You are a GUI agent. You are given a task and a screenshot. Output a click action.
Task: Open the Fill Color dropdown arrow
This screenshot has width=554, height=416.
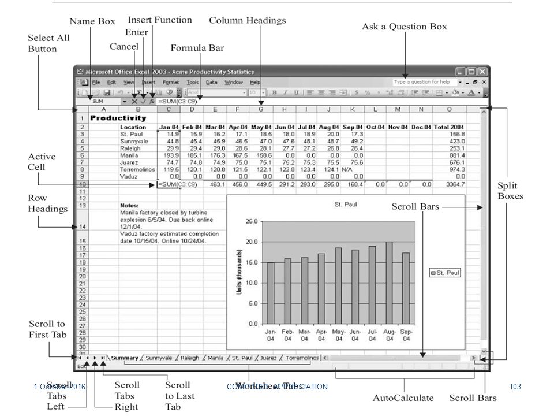tap(463, 92)
